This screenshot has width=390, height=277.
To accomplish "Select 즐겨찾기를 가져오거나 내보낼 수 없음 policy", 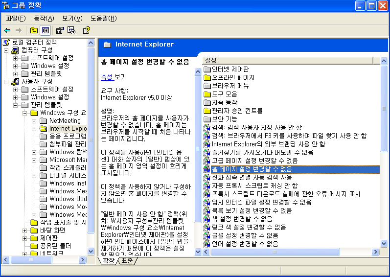I will point(262,152).
